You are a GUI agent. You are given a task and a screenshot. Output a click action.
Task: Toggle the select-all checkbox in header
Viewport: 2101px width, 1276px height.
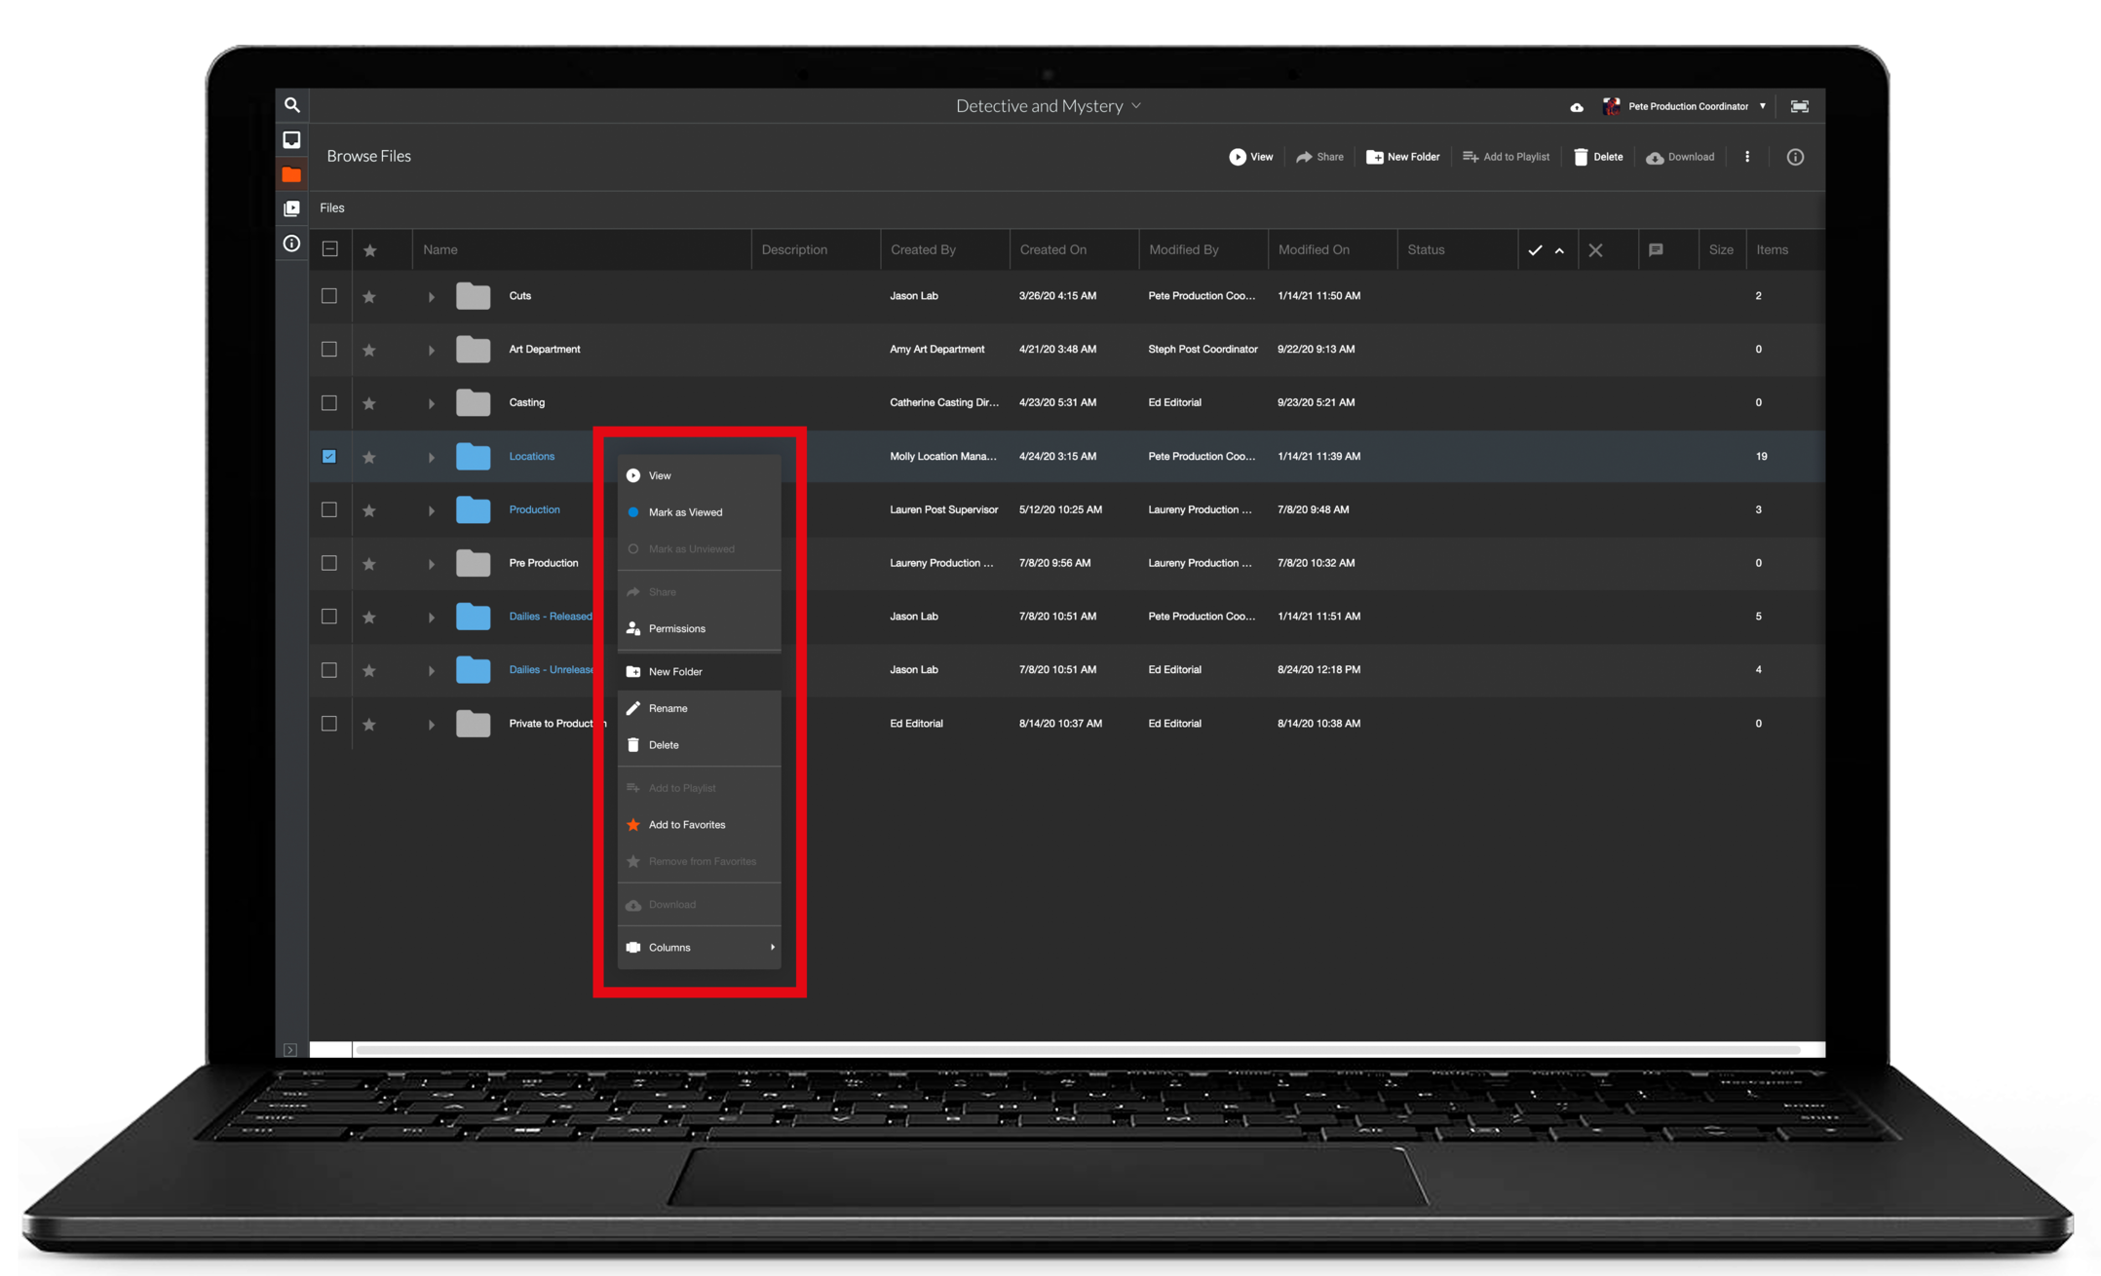coord(330,249)
